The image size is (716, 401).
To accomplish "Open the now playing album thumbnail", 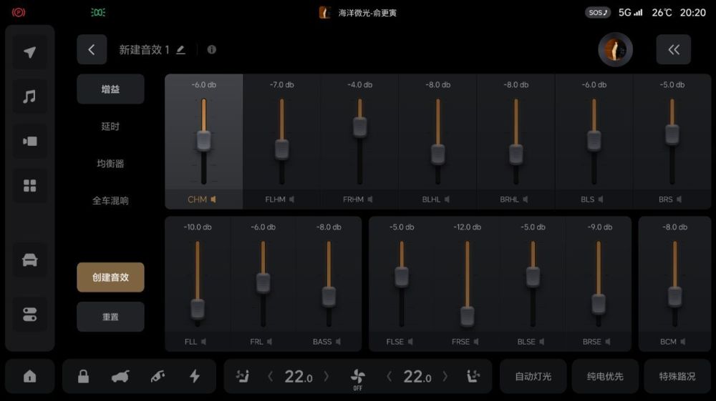I will [324, 13].
